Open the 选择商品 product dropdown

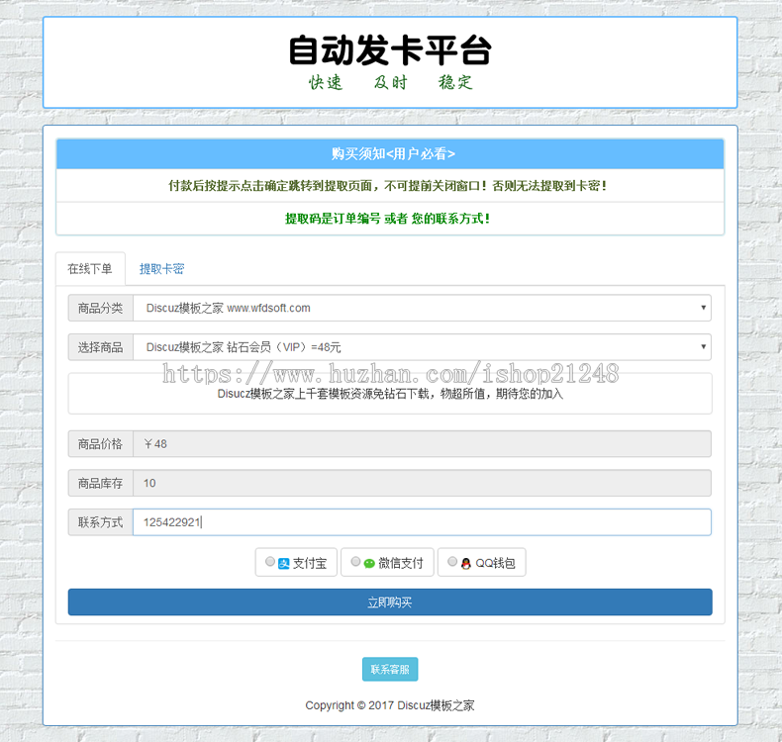click(422, 347)
